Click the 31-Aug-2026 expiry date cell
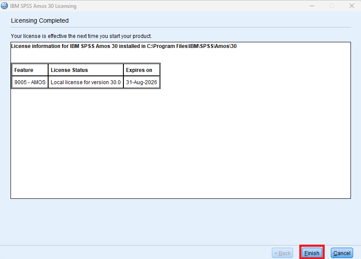The width and height of the screenshot is (361, 259). tap(141, 82)
